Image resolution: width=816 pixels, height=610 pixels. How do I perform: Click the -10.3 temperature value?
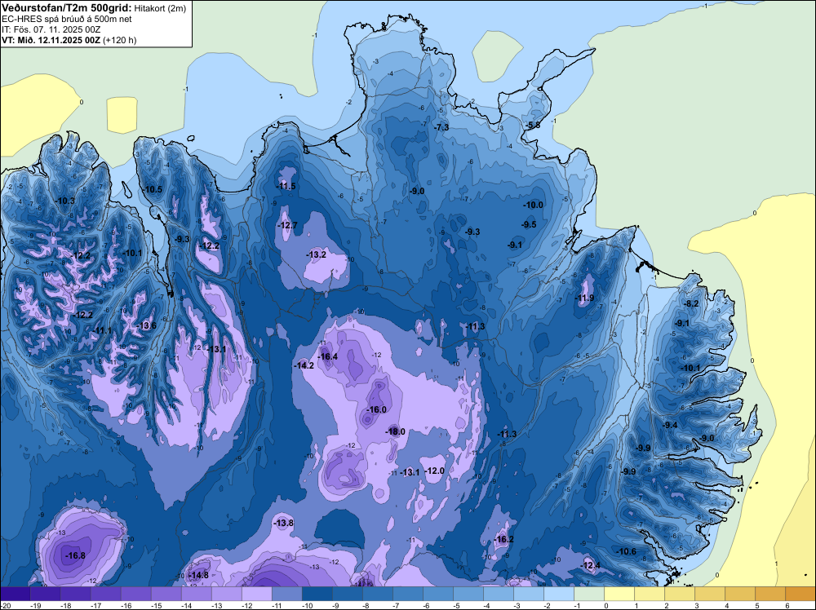tap(65, 201)
